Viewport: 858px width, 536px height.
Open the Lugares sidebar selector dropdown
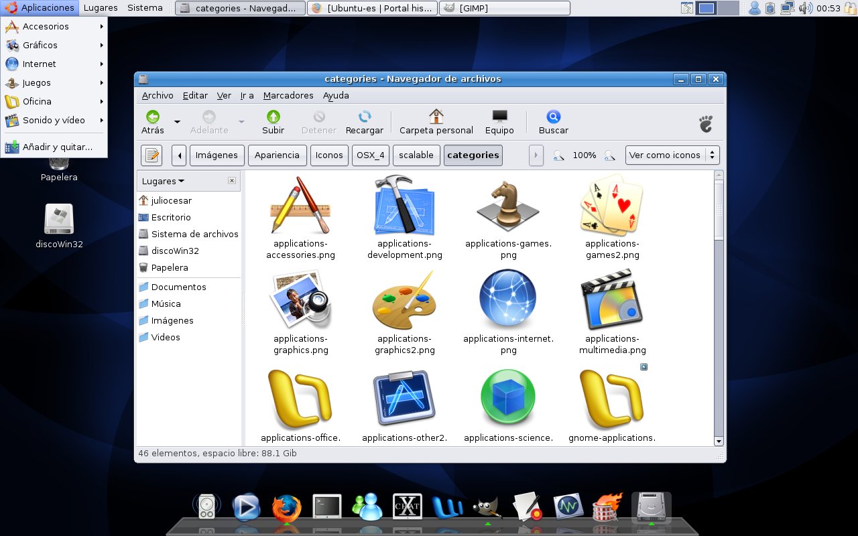coord(163,181)
